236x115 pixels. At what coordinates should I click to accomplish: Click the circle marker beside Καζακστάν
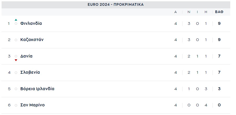point(16,40)
